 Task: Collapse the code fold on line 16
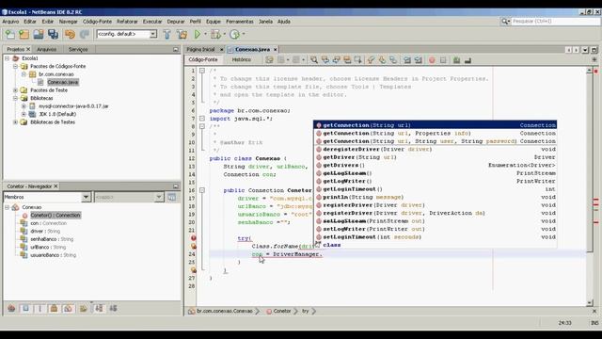(202, 190)
